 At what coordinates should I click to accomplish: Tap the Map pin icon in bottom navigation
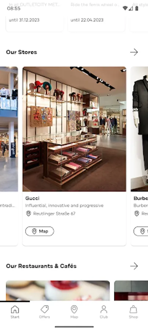pos(74,309)
